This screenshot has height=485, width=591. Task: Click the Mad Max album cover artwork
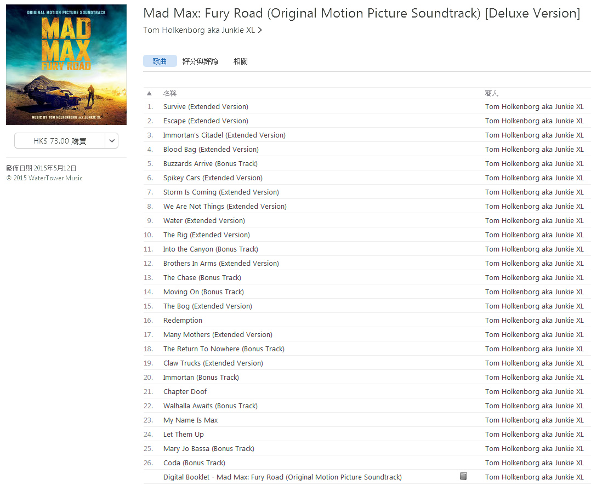coord(66,65)
